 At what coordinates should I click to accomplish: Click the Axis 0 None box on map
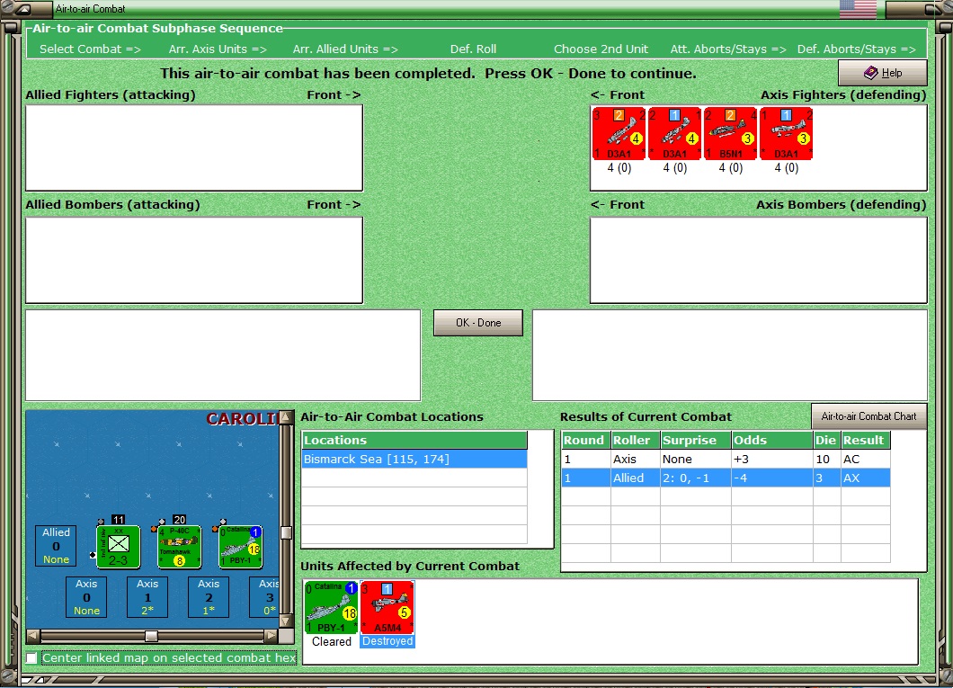(86, 597)
